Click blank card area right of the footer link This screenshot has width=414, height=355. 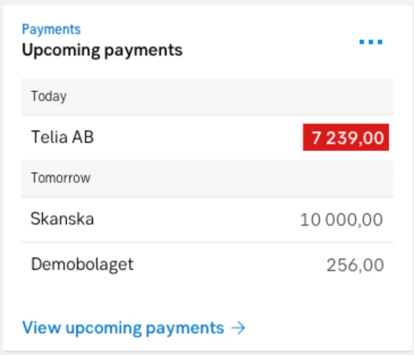pos(323,328)
